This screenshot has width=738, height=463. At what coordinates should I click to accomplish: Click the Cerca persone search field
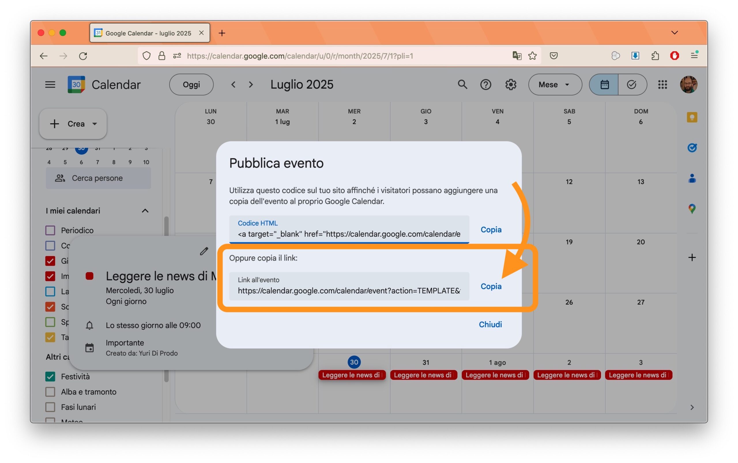pos(98,178)
